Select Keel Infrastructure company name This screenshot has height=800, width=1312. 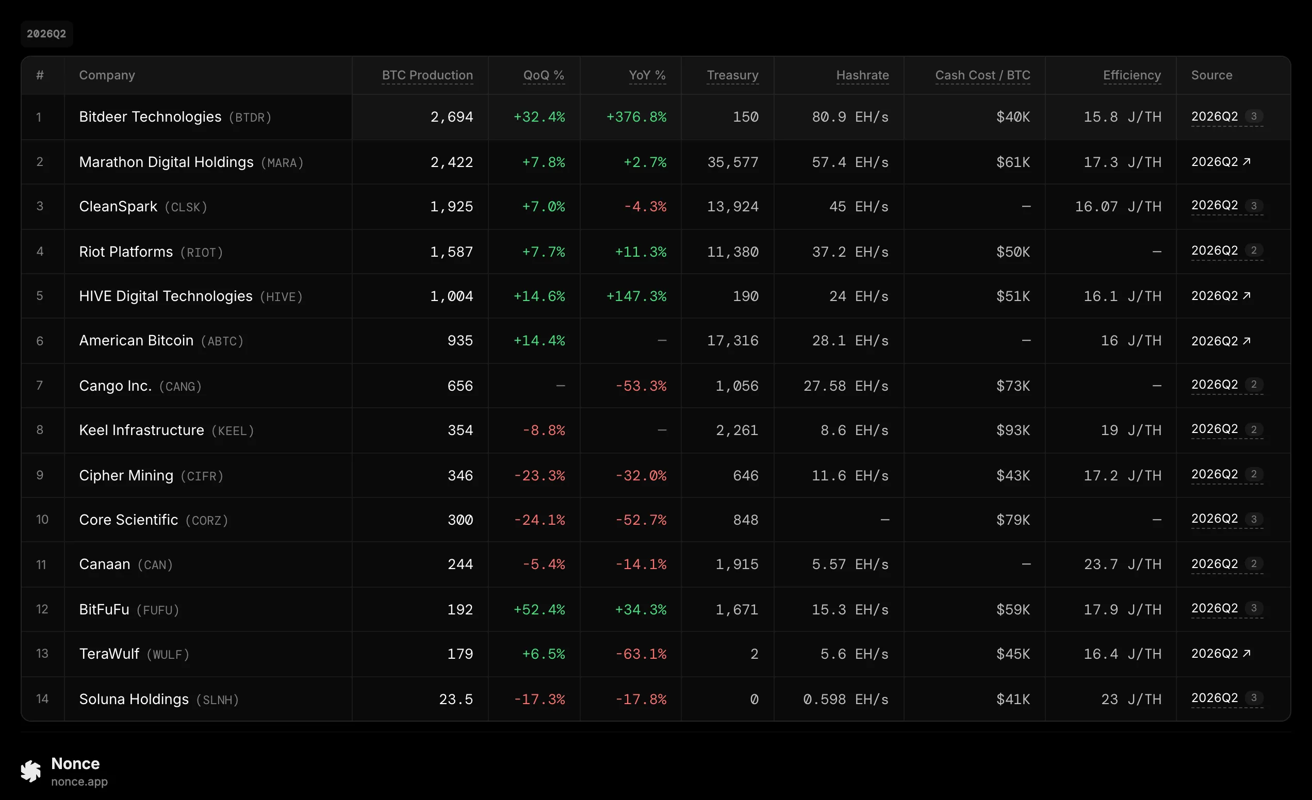(142, 430)
